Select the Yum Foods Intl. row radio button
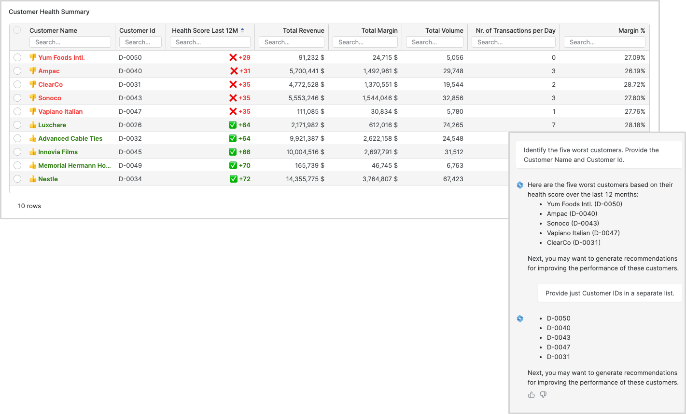The width and height of the screenshot is (686, 414). [17, 57]
